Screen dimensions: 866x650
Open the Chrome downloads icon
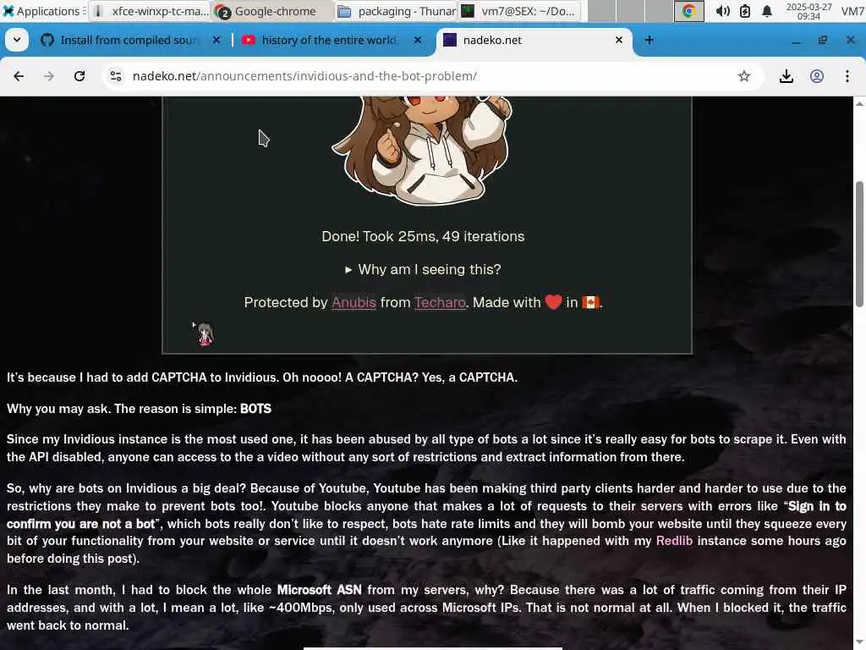tap(786, 76)
